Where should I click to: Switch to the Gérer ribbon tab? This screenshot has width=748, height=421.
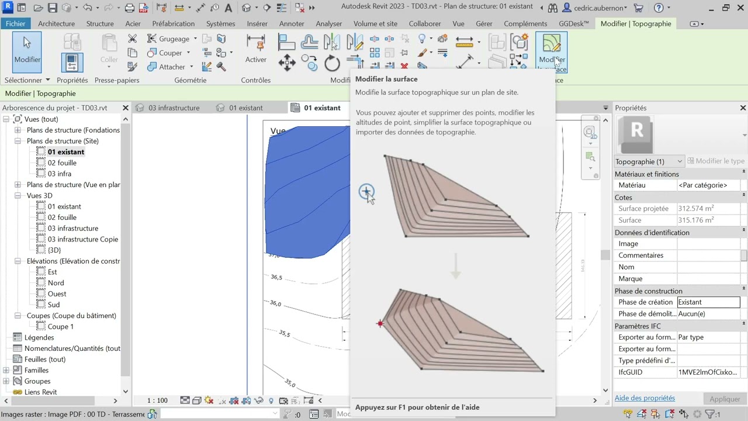click(x=484, y=24)
